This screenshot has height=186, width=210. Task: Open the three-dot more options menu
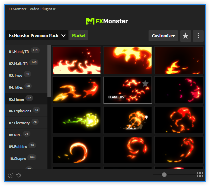pyautogui.click(x=198, y=36)
